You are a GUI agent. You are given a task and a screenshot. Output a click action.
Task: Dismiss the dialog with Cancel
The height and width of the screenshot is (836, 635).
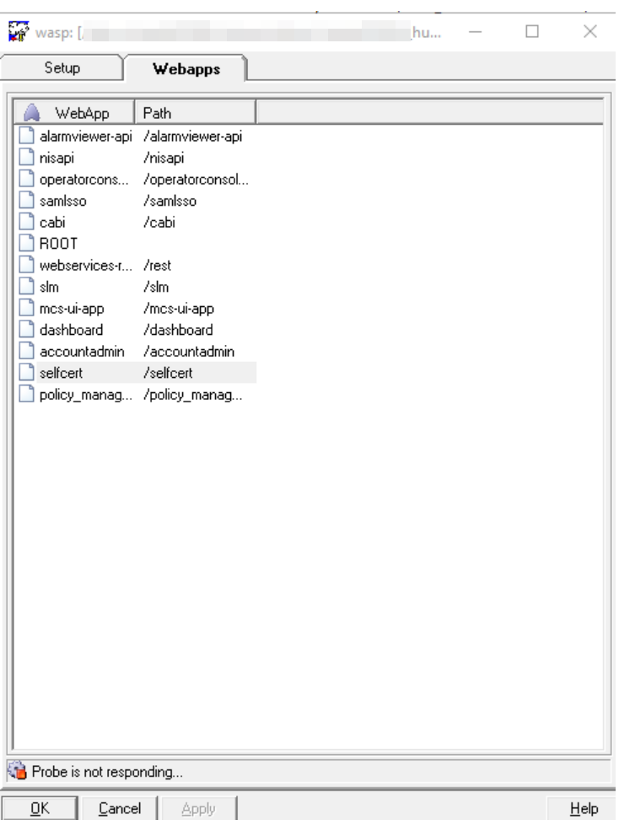click(x=120, y=808)
